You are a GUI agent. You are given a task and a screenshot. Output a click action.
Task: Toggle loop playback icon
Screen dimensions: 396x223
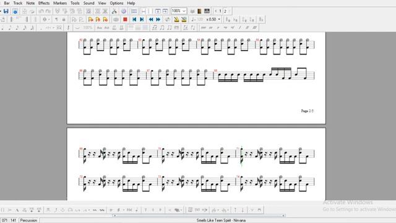pos(167,19)
